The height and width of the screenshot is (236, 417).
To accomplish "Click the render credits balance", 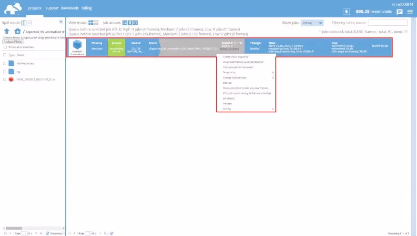I will point(374,12).
